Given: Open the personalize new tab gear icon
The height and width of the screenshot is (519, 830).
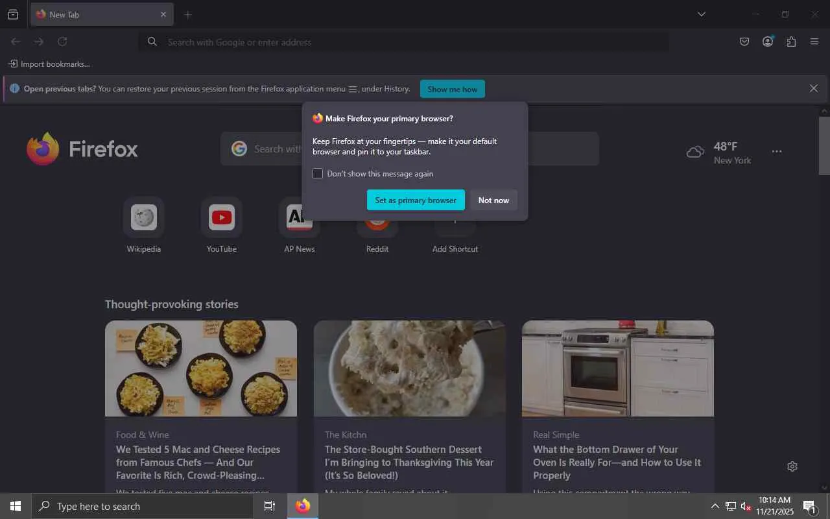Looking at the screenshot, I should coord(792,466).
